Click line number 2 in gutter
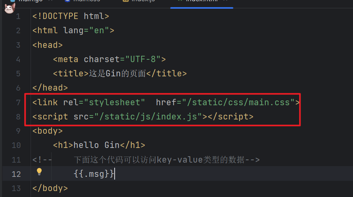Screen dimensions: 353x197 (18, 30)
